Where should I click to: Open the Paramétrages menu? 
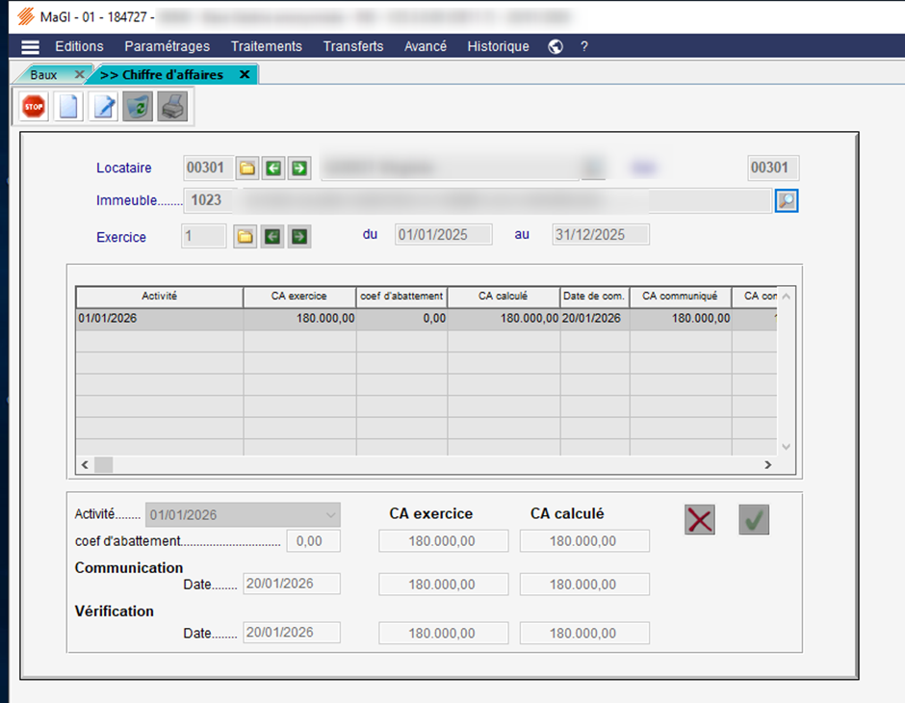[x=167, y=46]
